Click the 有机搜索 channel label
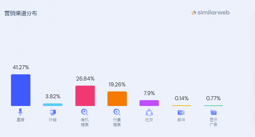Image resolution: width=255 pixels, height=137 pixels. coord(85,122)
